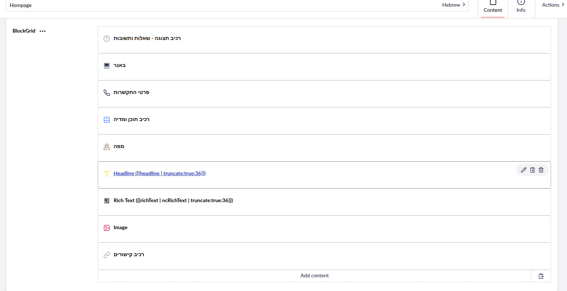The width and height of the screenshot is (567, 291).
Task: Click the yellow T icon of Headline block
Action: (107, 174)
